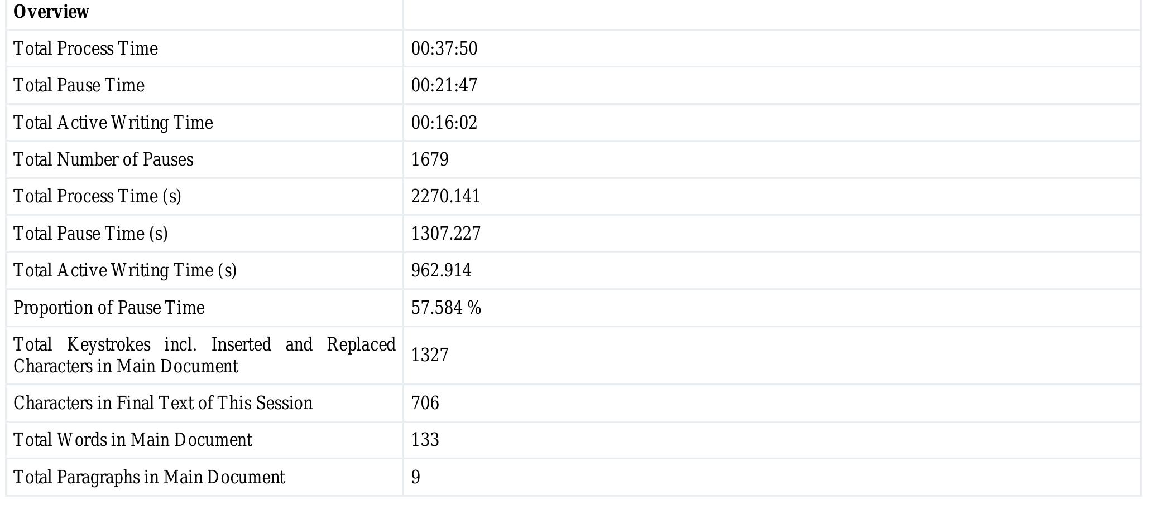This screenshot has height=505, width=1161.
Task: Select the Total Process Time (s) label
Action: point(97,196)
